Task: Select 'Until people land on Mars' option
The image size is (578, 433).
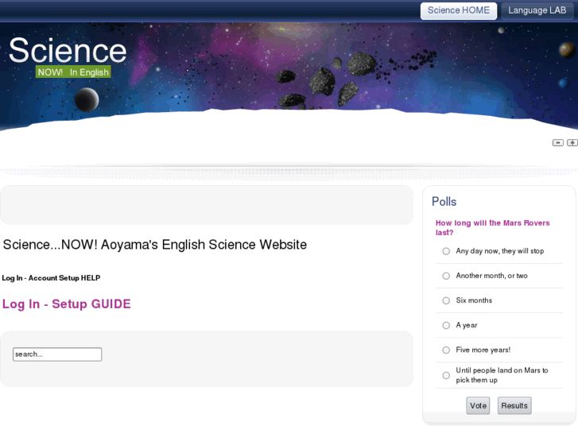Action: tap(446, 375)
